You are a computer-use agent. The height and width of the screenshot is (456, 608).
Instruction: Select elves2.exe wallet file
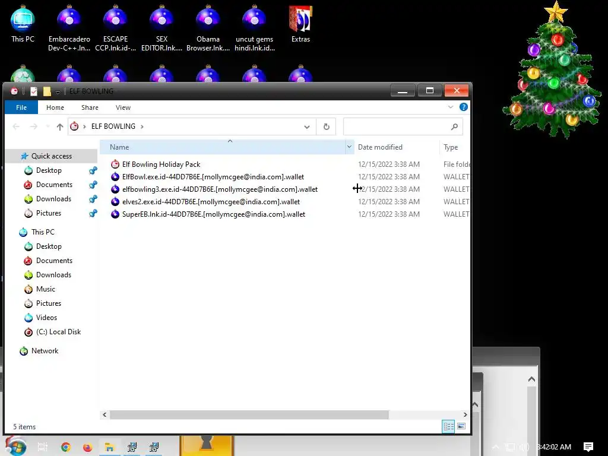click(211, 202)
